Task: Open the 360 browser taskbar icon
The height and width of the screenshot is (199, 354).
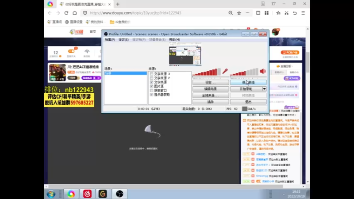Action: pyautogui.click(x=71, y=194)
